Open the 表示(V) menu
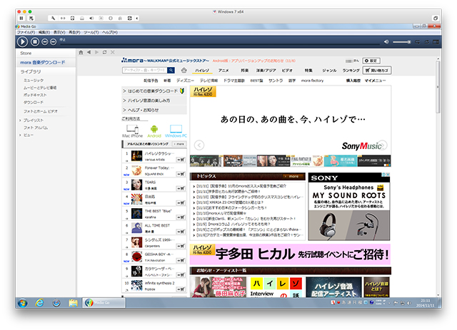The height and width of the screenshot is (330, 457). 59,32
